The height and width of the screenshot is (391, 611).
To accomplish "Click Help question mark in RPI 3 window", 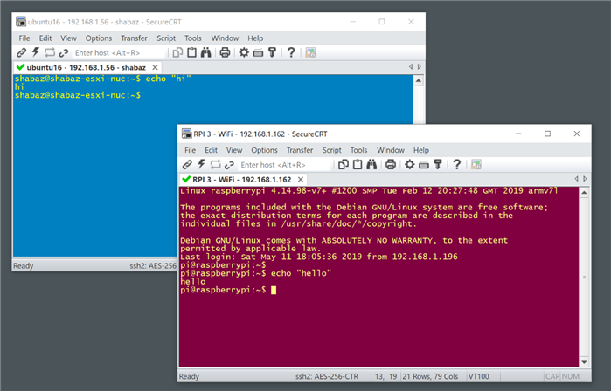I will [456, 165].
